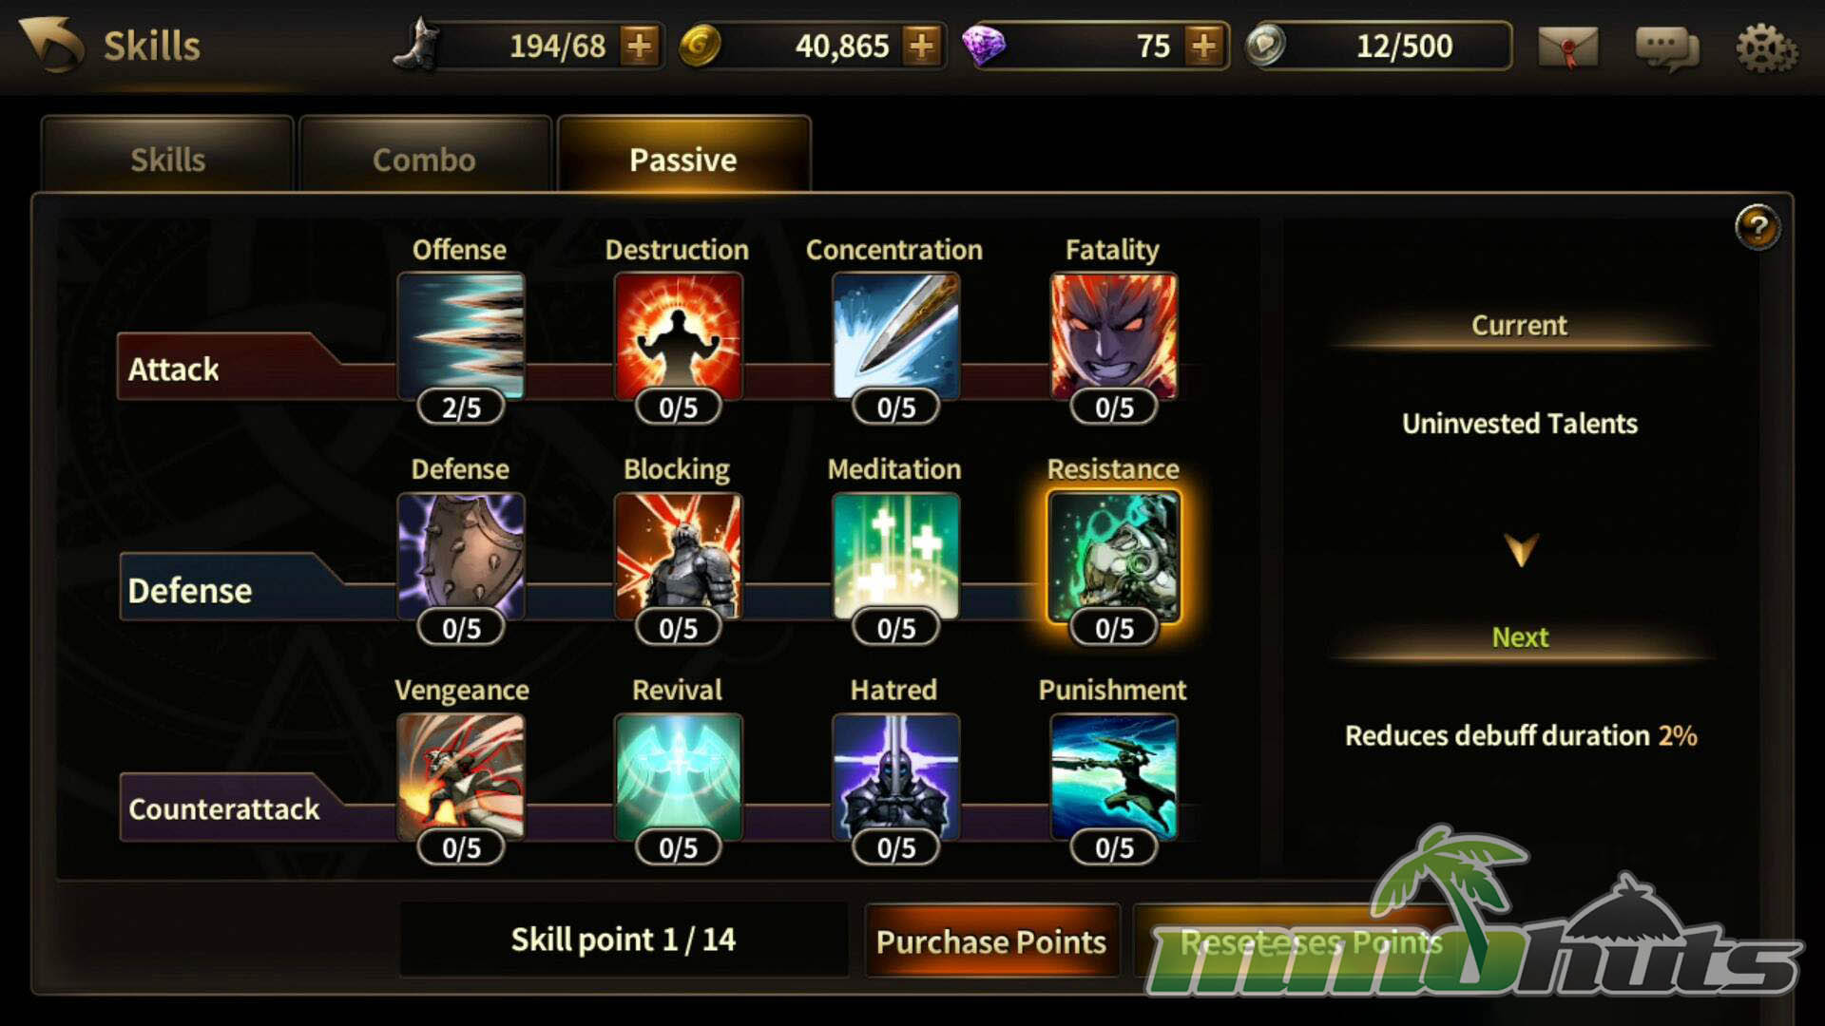The image size is (1825, 1026).
Task: Select the Revival angel skill icon
Action: point(679,776)
